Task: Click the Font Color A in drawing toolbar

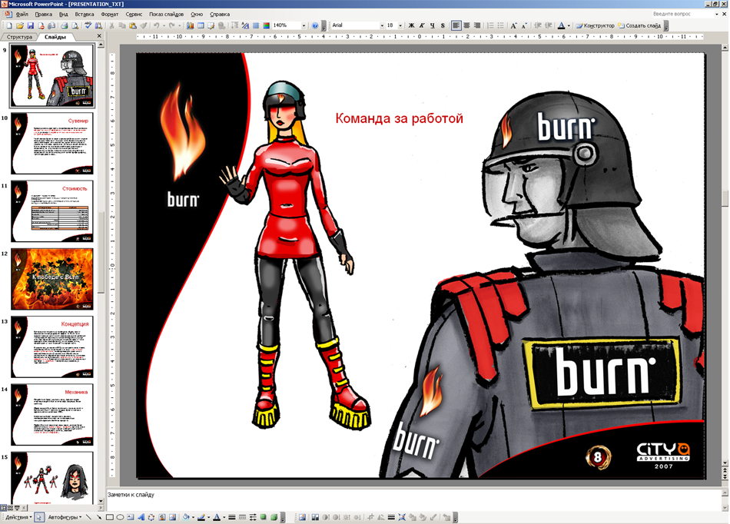Action: click(x=217, y=517)
